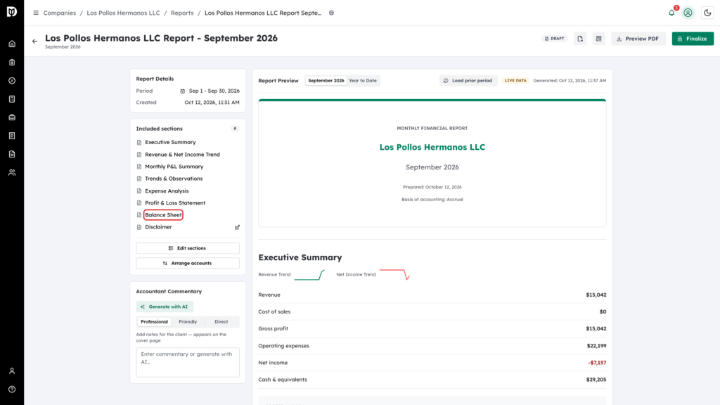Click the Net income value -$7,157

tap(597, 363)
